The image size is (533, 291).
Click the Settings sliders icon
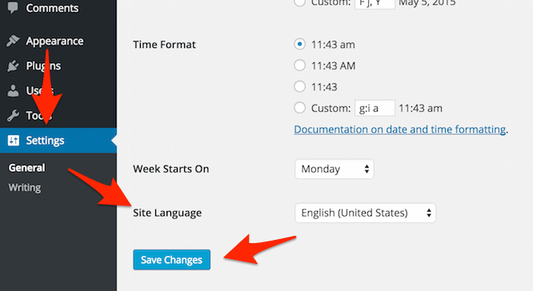[14, 140]
